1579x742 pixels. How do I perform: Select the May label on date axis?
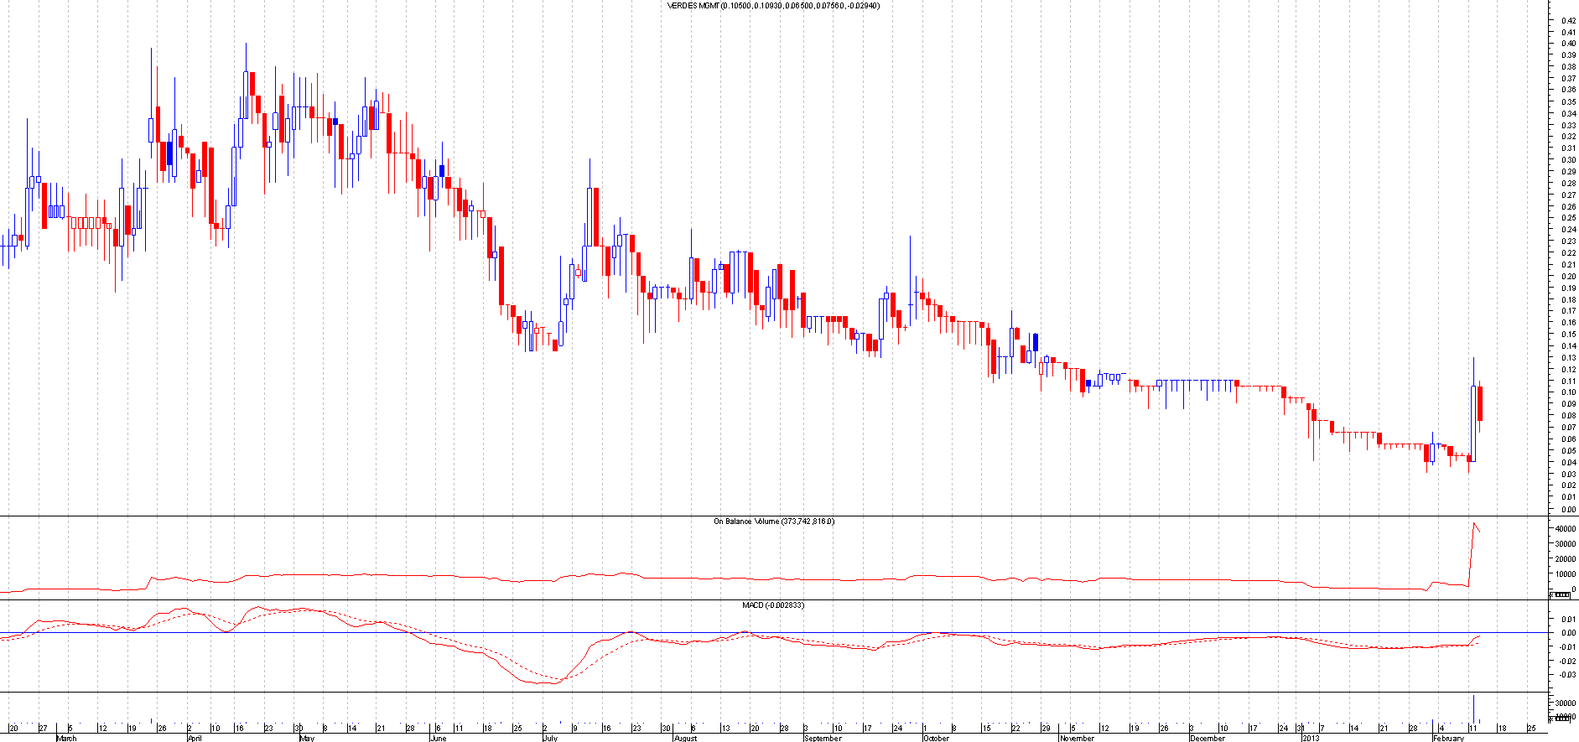point(306,738)
